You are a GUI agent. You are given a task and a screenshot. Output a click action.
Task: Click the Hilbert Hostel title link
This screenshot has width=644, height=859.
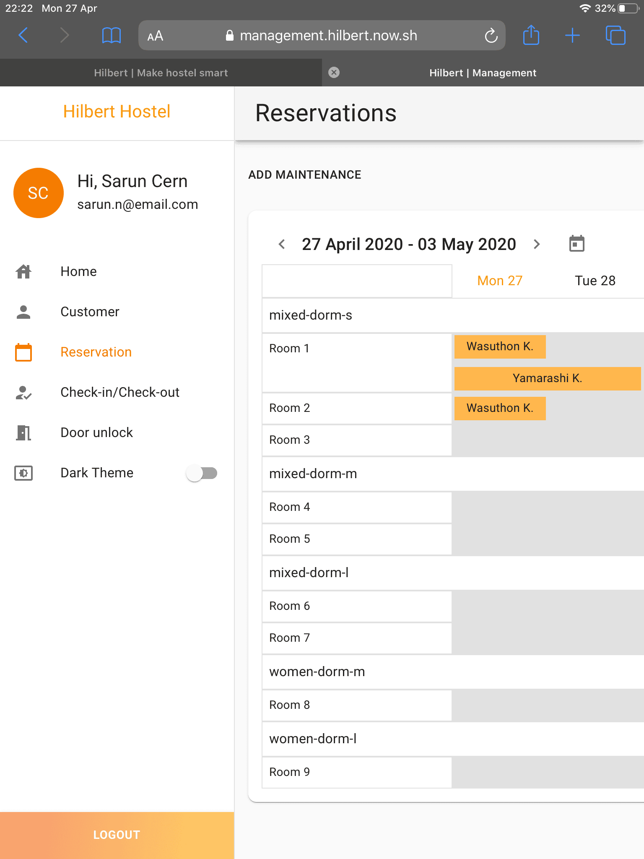[117, 112]
